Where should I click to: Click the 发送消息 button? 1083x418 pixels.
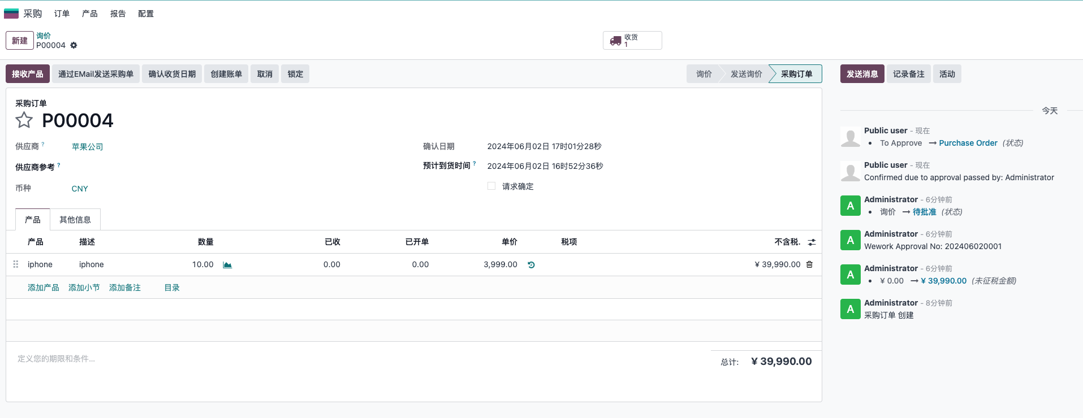[x=862, y=74]
